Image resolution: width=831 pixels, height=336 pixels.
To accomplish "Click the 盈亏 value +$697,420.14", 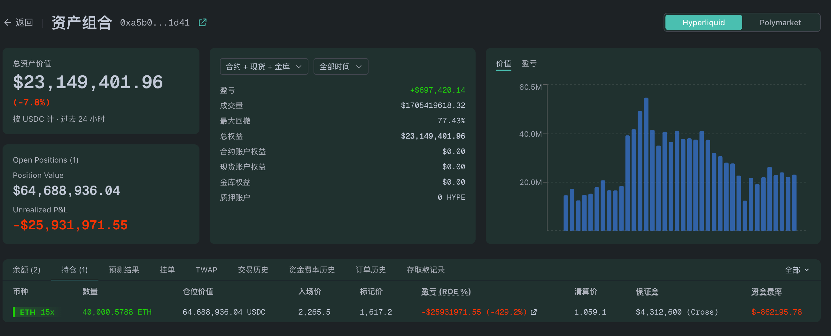I will click(x=438, y=90).
